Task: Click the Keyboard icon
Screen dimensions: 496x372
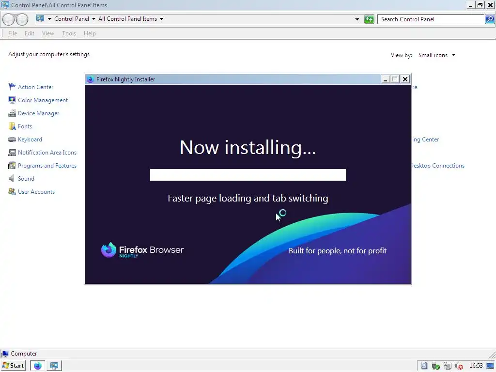Action: (12, 139)
